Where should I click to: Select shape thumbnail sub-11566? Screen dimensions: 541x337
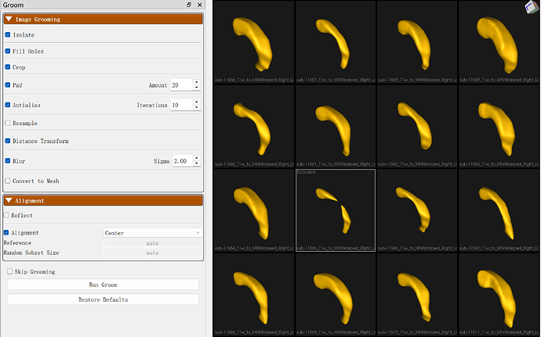(417, 210)
